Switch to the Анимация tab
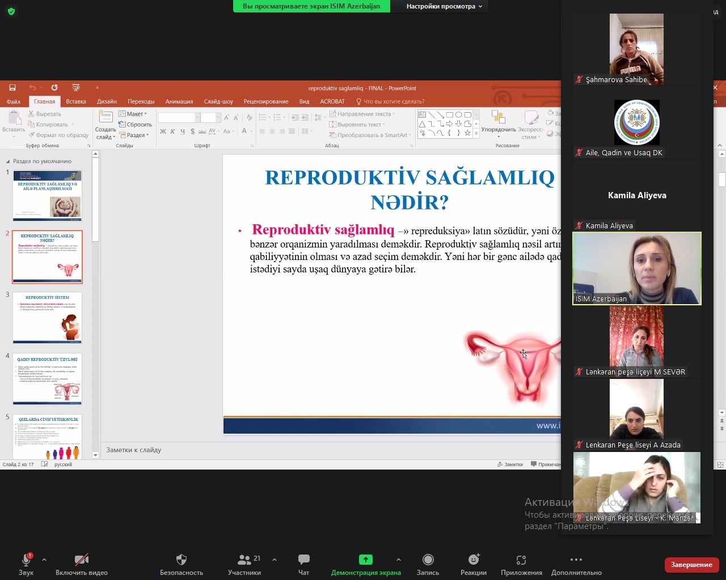 click(179, 101)
